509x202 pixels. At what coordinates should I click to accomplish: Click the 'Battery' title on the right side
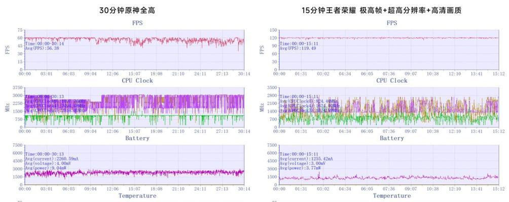click(392, 138)
